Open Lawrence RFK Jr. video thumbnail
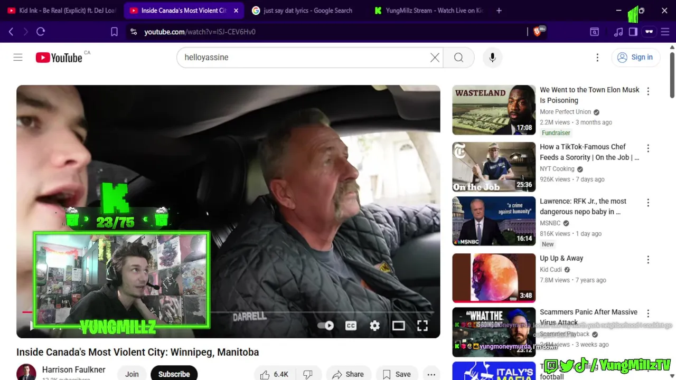The image size is (676, 380). [494, 221]
